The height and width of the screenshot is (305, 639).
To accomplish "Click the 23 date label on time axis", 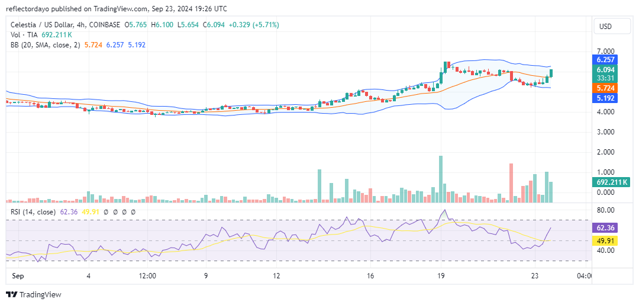I will [x=534, y=276].
